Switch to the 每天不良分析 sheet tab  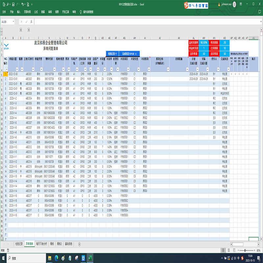(42, 244)
